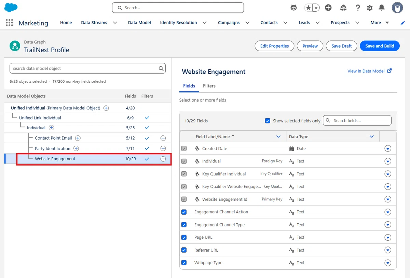Open the View in Data Model link

tap(369, 71)
